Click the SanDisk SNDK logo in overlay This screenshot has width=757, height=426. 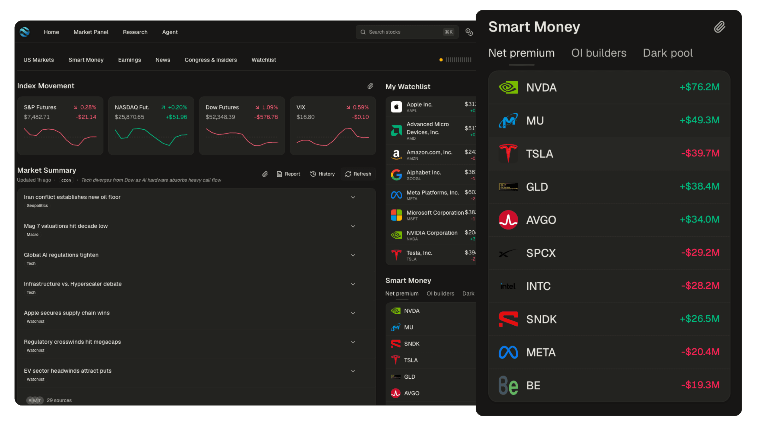pos(508,319)
